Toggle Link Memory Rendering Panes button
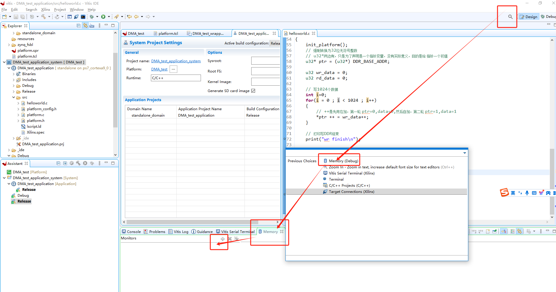This screenshot has height=292, width=556. pos(519,231)
